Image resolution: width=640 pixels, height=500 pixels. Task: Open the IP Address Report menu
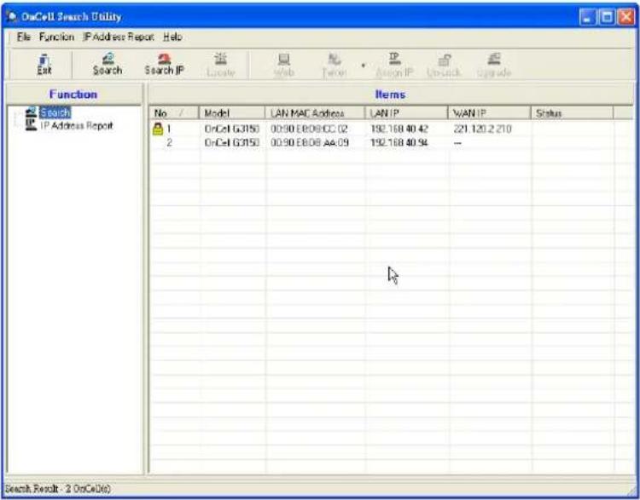119,37
